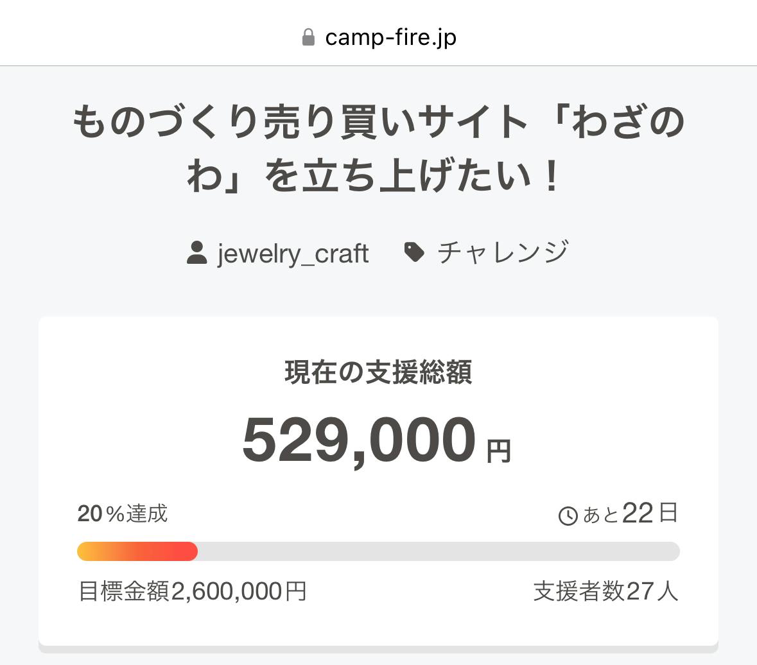This screenshot has width=757, height=665.
Task: Click the 20%達成 progress text
Action: (123, 514)
